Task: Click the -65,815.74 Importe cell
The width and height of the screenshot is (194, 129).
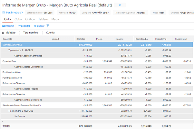Action: coord(126,78)
